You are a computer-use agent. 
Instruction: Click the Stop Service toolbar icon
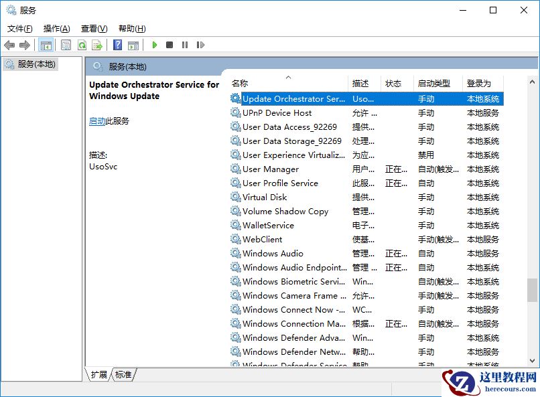pyautogui.click(x=170, y=45)
